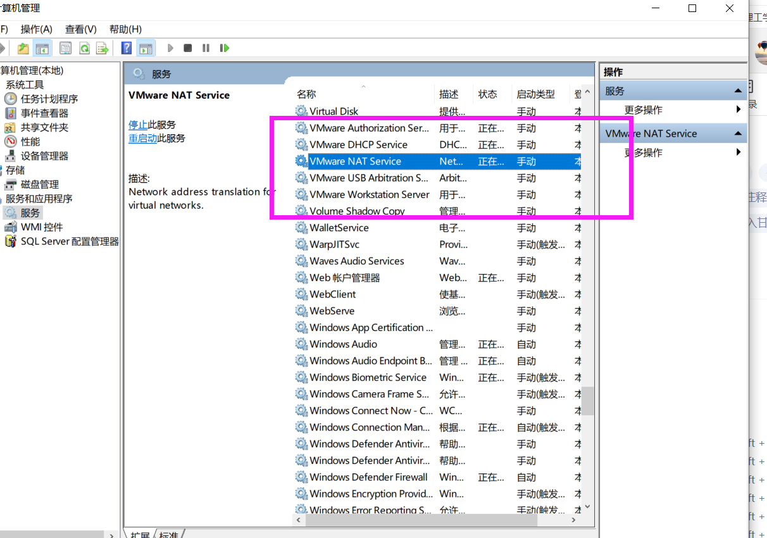Switch to the 扩展 tab at bottom

point(140,534)
